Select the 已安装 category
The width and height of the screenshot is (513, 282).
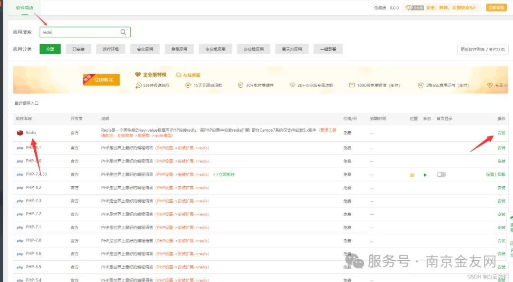(x=78, y=49)
